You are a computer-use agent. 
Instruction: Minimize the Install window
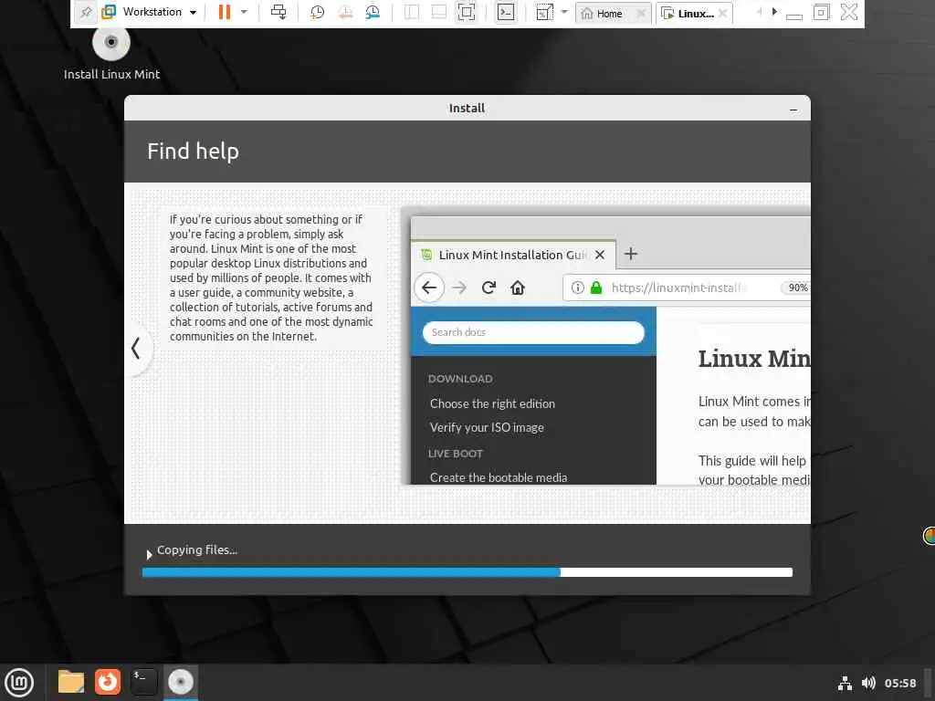(x=793, y=110)
